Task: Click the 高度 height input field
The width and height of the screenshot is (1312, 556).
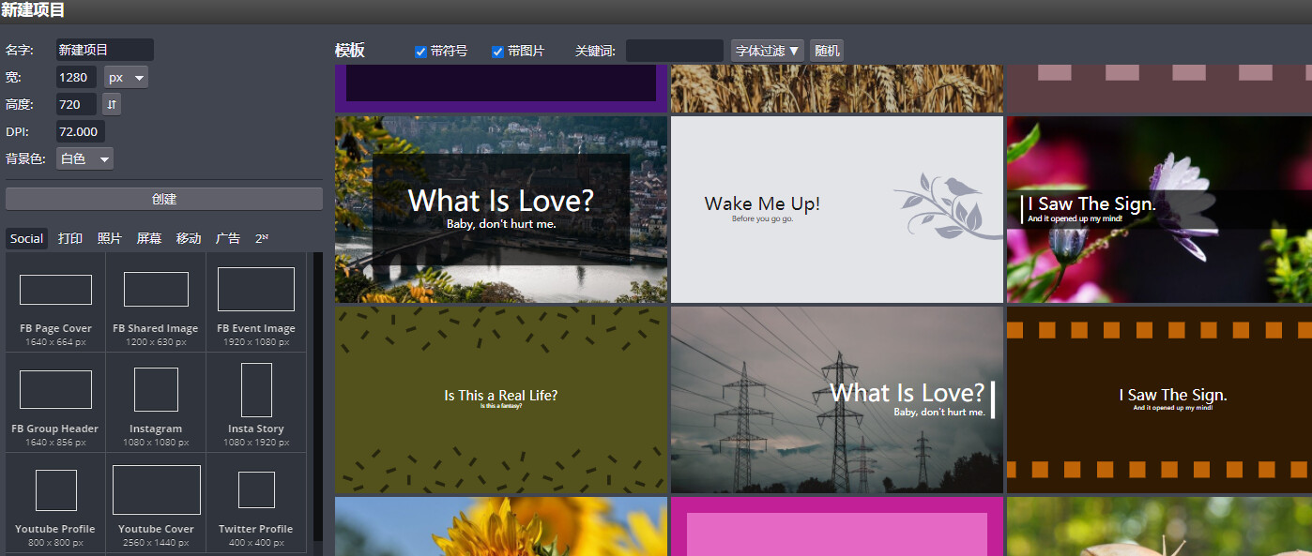Action: click(x=76, y=104)
